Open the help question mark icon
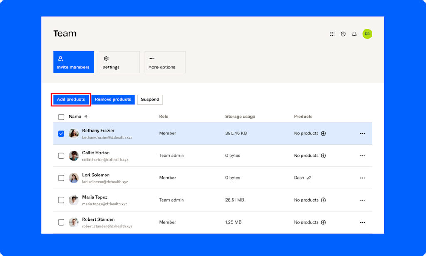This screenshot has width=426, height=256. [x=343, y=34]
